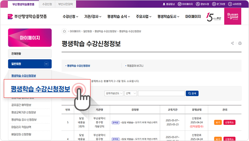Click the 번호 column header
The width and height of the screenshot is (249, 141).
click(x=68, y=109)
